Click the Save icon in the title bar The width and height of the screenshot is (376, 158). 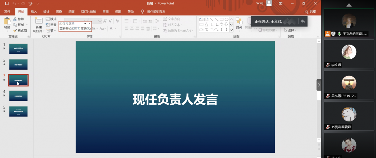(7, 3)
